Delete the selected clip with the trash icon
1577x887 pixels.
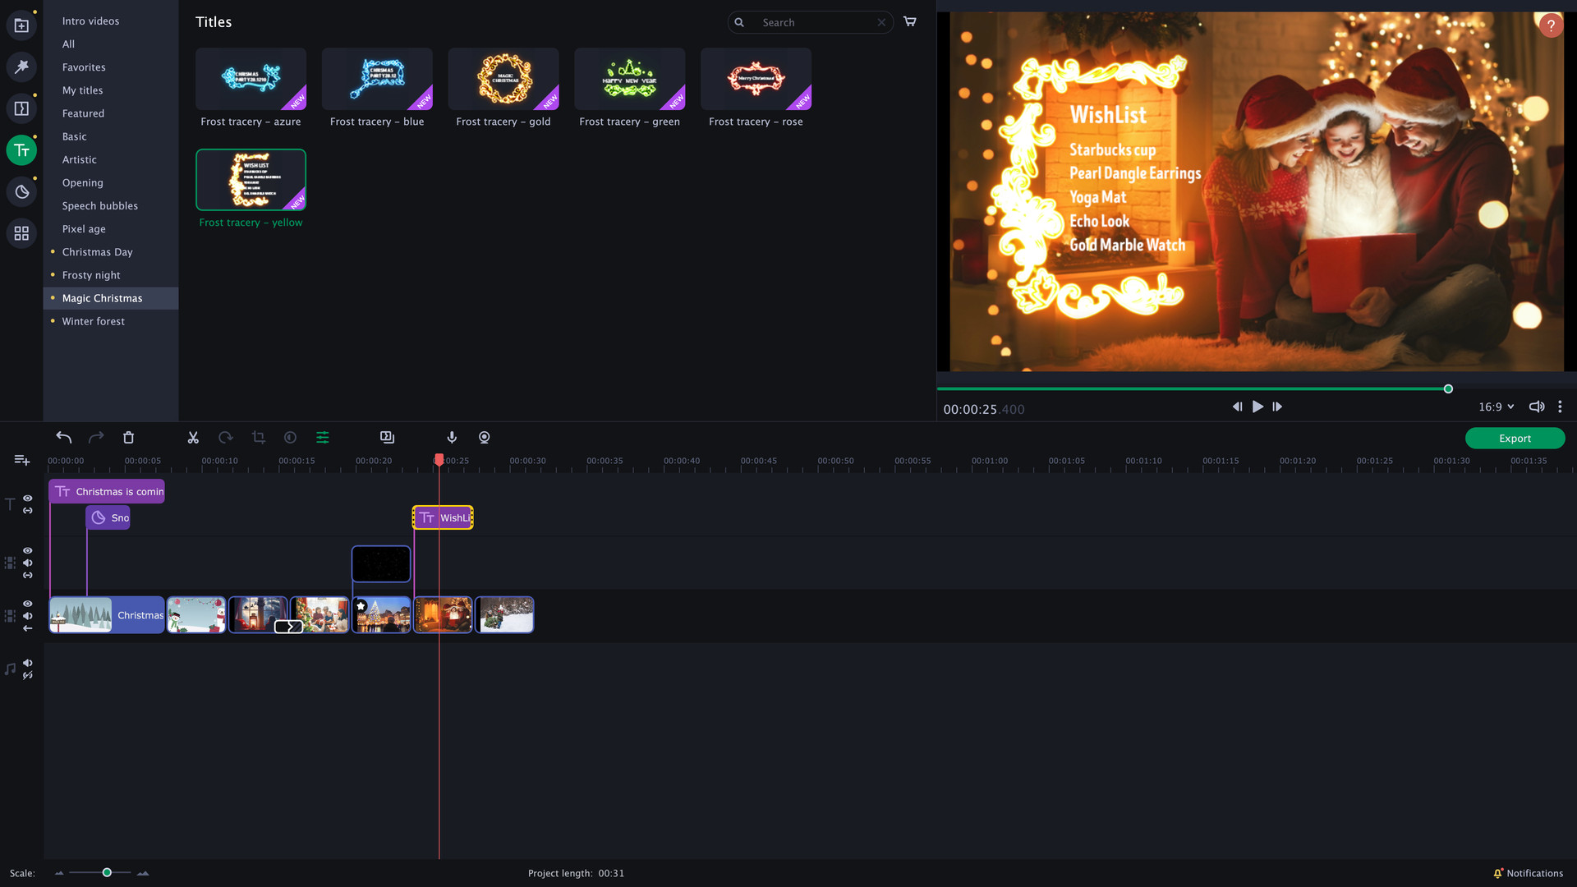(128, 437)
